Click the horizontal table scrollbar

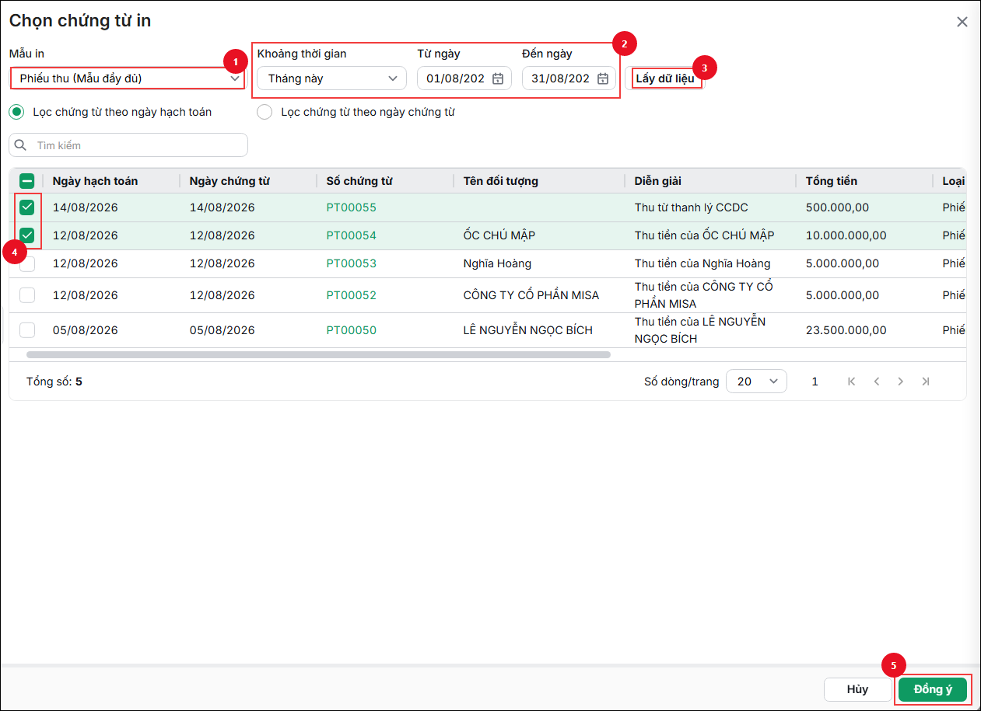tap(318, 354)
